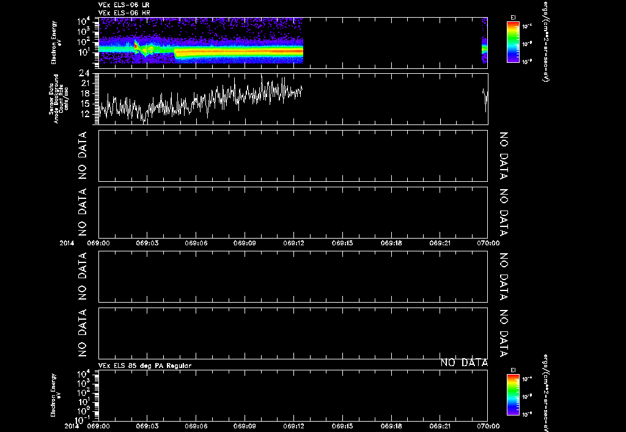
Task: Click '069:12' on the middle time axis
Action: pos(294,243)
